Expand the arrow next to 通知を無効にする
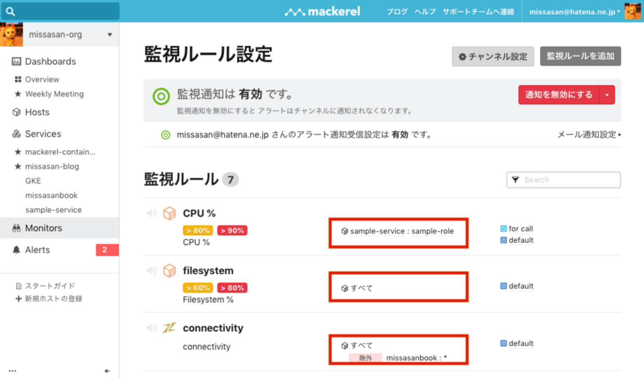This screenshot has height=378, width=644. click(607, 95)
